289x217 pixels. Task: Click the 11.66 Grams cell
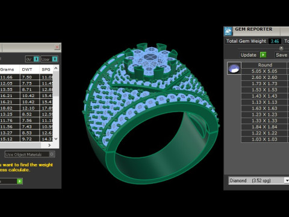[10, 77]
